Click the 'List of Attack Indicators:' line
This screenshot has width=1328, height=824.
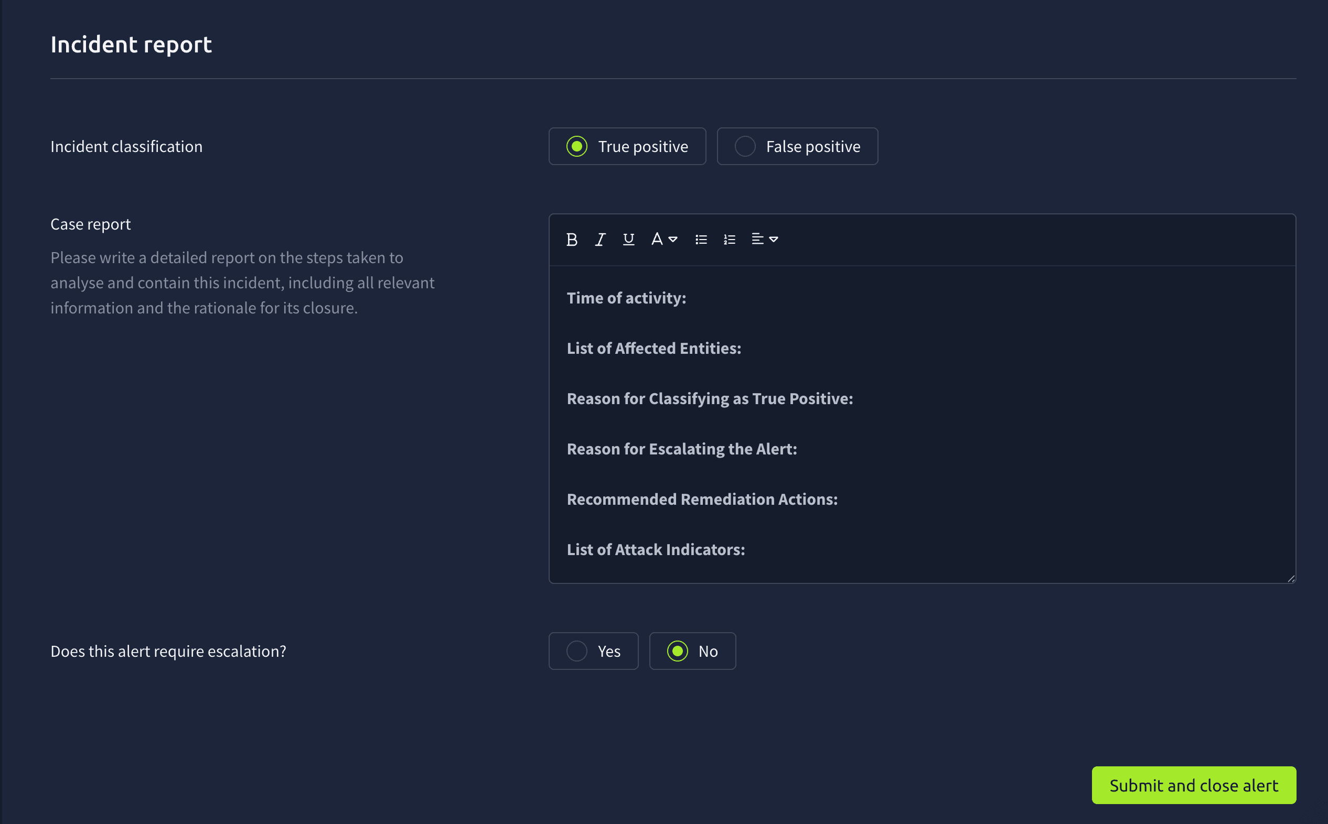[x=656, y=549]
